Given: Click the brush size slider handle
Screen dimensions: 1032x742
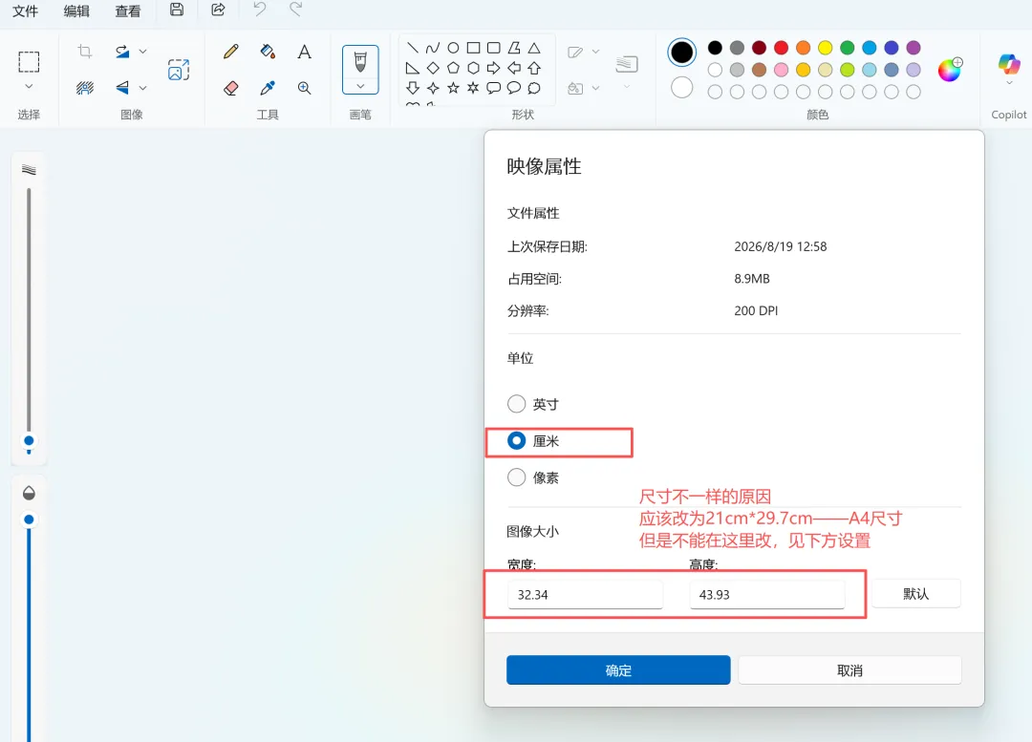Looking at the screenshot, I should point(29,441).
